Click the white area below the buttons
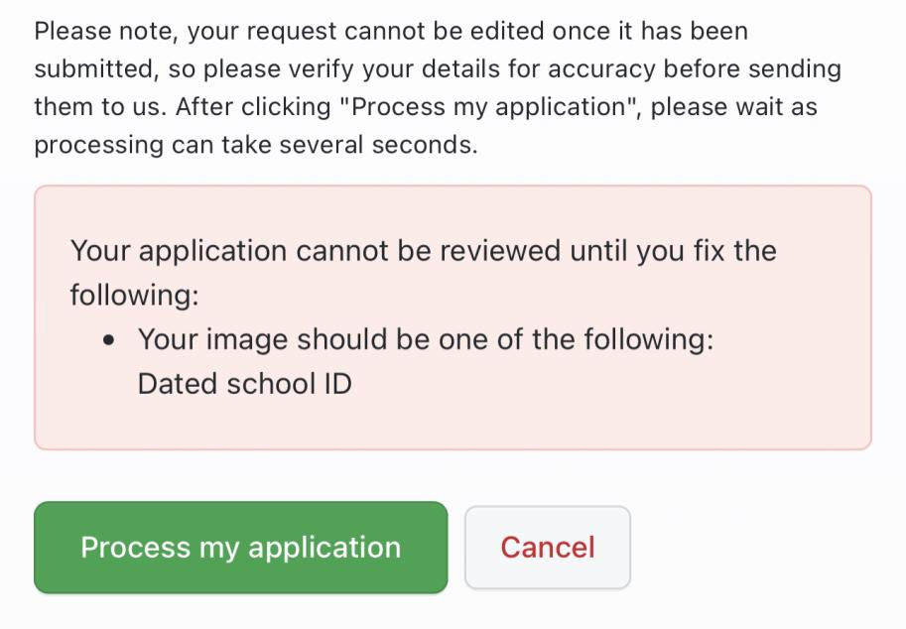 tap(453, 615)
